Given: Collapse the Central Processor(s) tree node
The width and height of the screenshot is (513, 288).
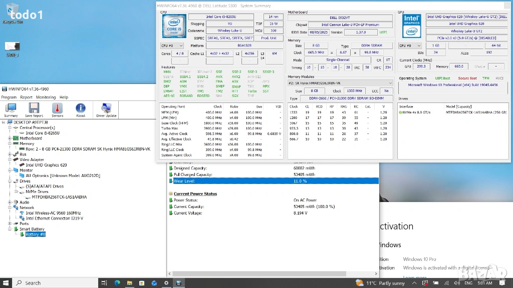Looking at the screenshot, I should point(10,127).
